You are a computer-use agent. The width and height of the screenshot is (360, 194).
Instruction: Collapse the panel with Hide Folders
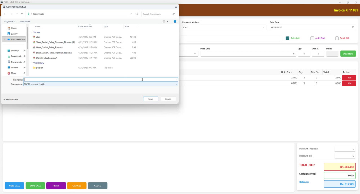[x=10, y=100]
